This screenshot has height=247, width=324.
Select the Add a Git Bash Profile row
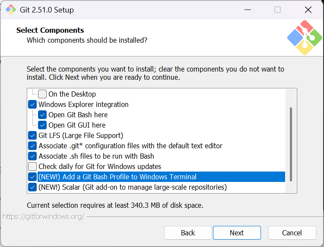click(x=117, y=177)
